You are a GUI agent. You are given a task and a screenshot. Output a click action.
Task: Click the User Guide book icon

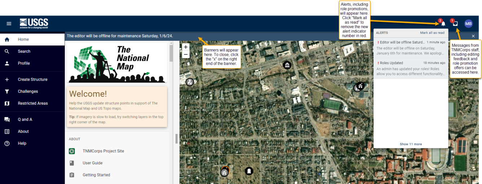point(72,163)
